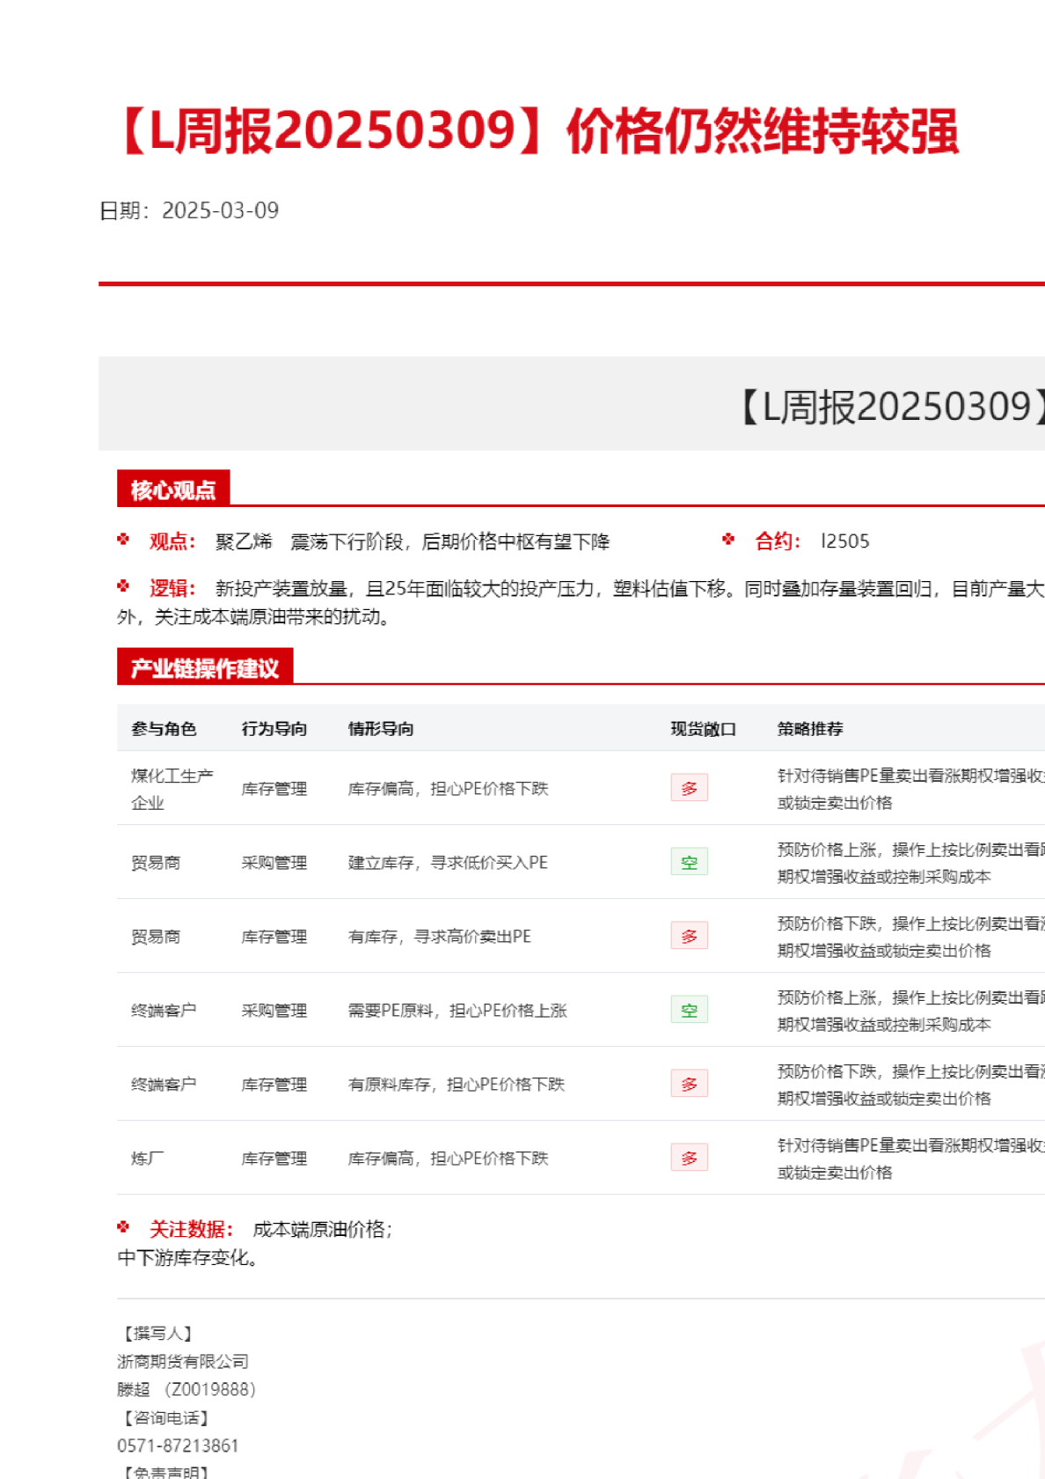Viewport: 1045px width, 1479px height.
Task: Click the 参与角色 column header
Action: tap(164, 729)
